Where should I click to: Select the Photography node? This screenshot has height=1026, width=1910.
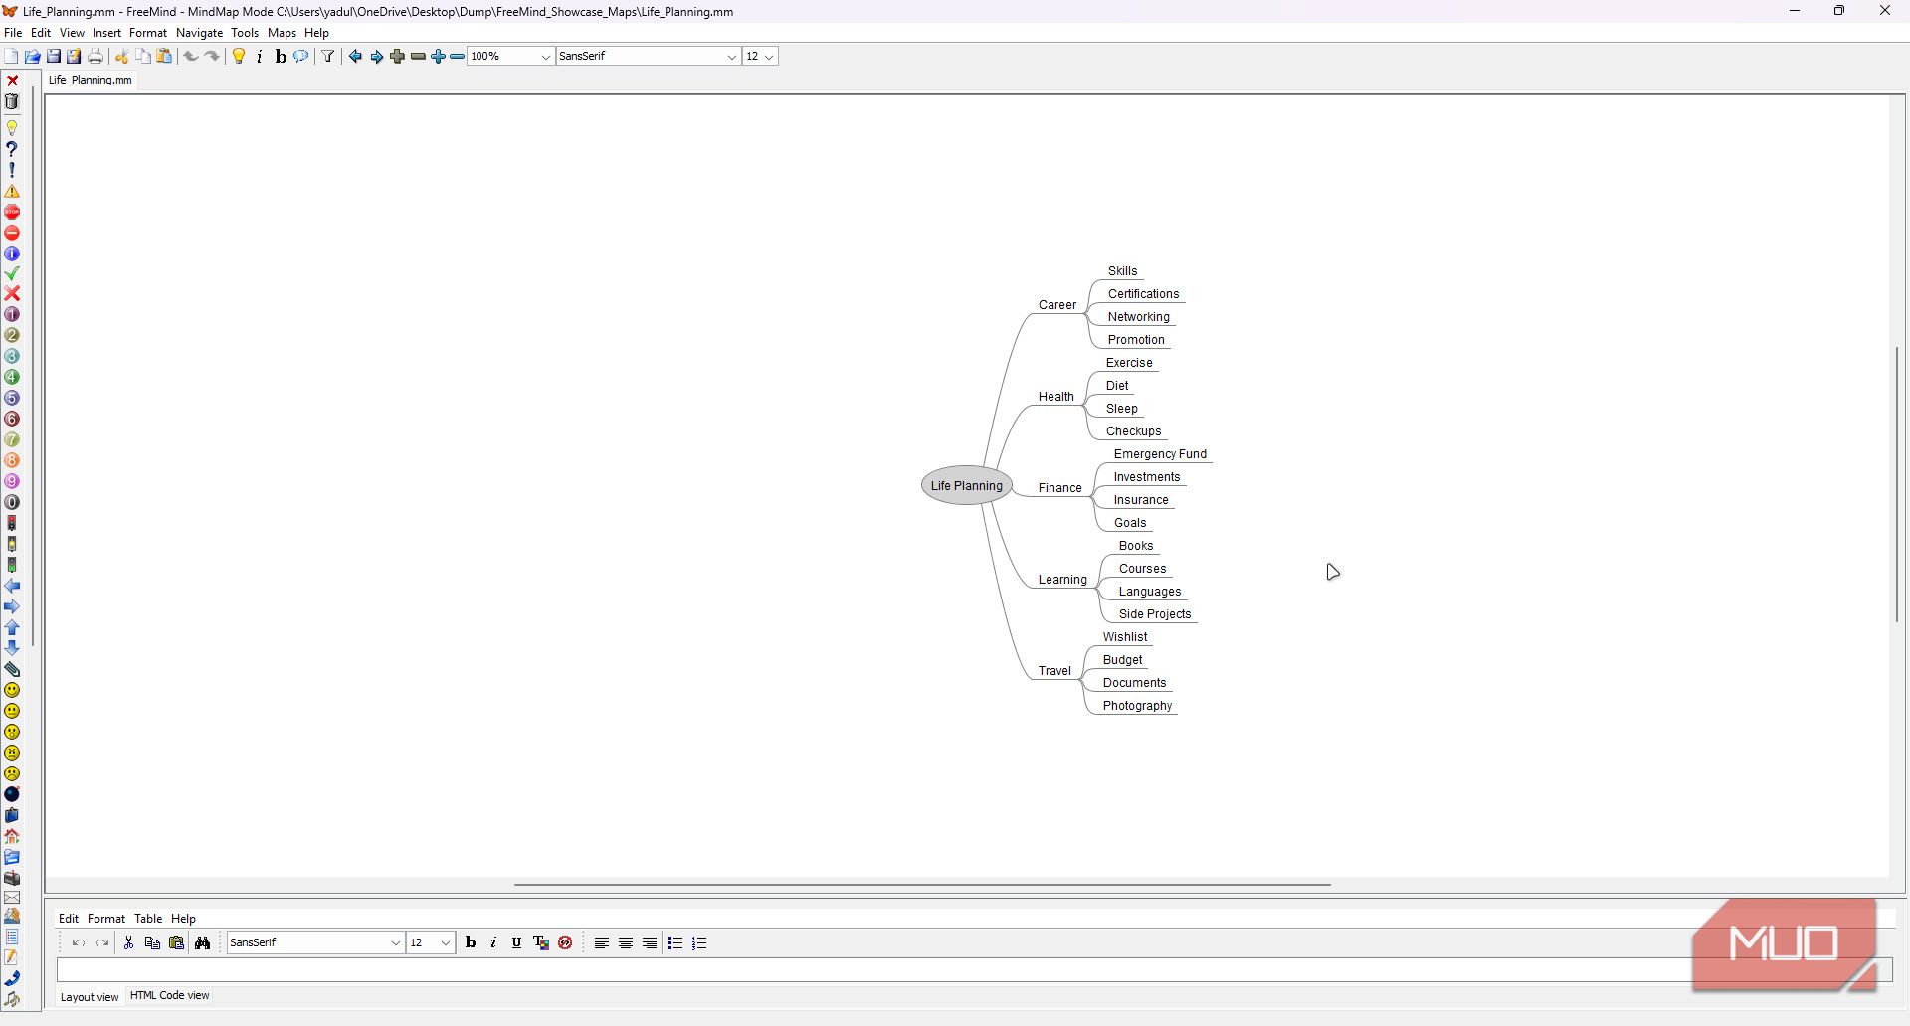(x=1137, y=706)
